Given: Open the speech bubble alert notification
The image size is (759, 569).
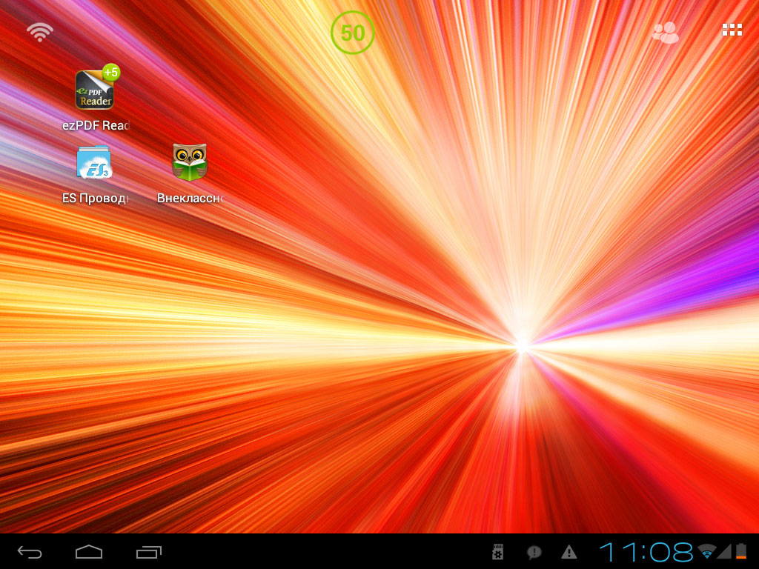Looking at the screenshot, I should coord(534,552).
